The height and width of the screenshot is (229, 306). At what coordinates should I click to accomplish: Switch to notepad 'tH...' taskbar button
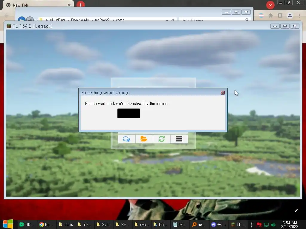pyautogui.click(x=179, y=225)
